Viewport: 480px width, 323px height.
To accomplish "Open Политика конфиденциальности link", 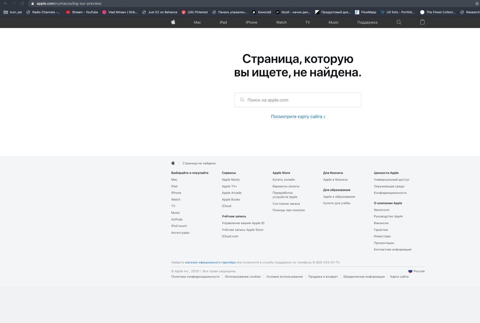I will 195,277.
